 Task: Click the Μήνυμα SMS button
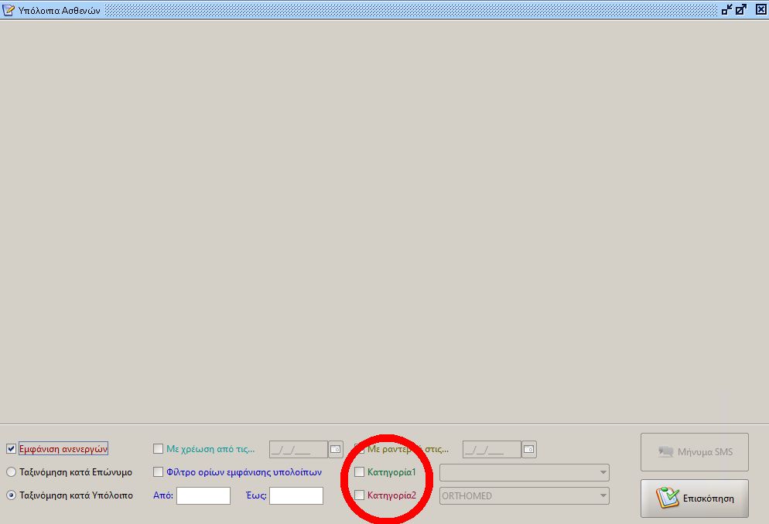coord(694,452)
